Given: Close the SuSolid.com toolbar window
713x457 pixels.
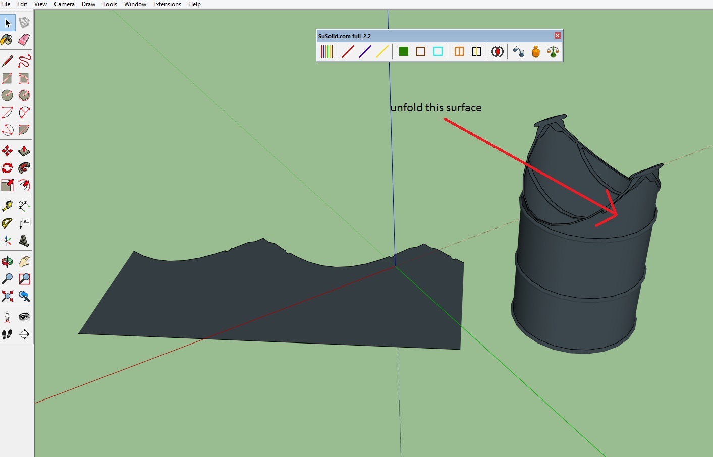Looking at the screenshot, I should [558, 36].
